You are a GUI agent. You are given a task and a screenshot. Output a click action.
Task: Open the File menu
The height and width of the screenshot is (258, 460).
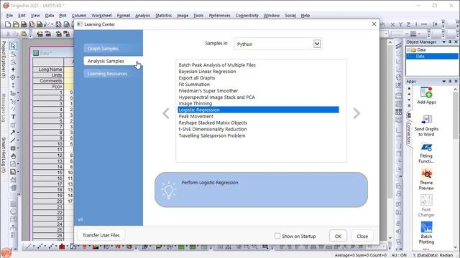click(x=9, y=16)
